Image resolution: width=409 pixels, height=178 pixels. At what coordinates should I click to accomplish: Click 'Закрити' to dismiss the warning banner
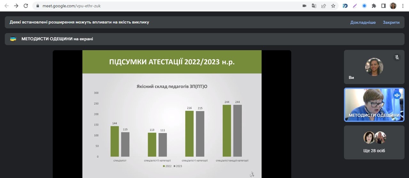(x=391, y=22)
